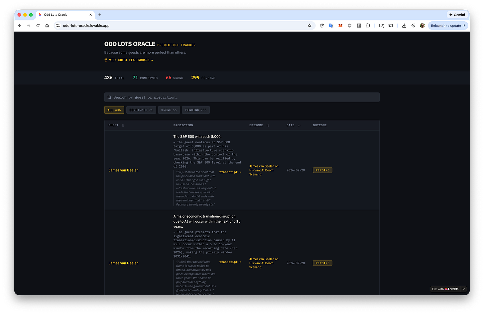The image size is (484, 314).
Task: Open the MetaMask fox extension
Action: pyautogui.click(x=340, y=26)
